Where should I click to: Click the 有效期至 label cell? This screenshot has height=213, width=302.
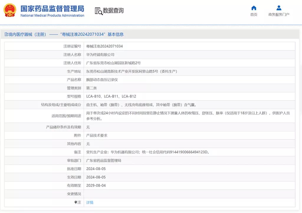[44, 186]
